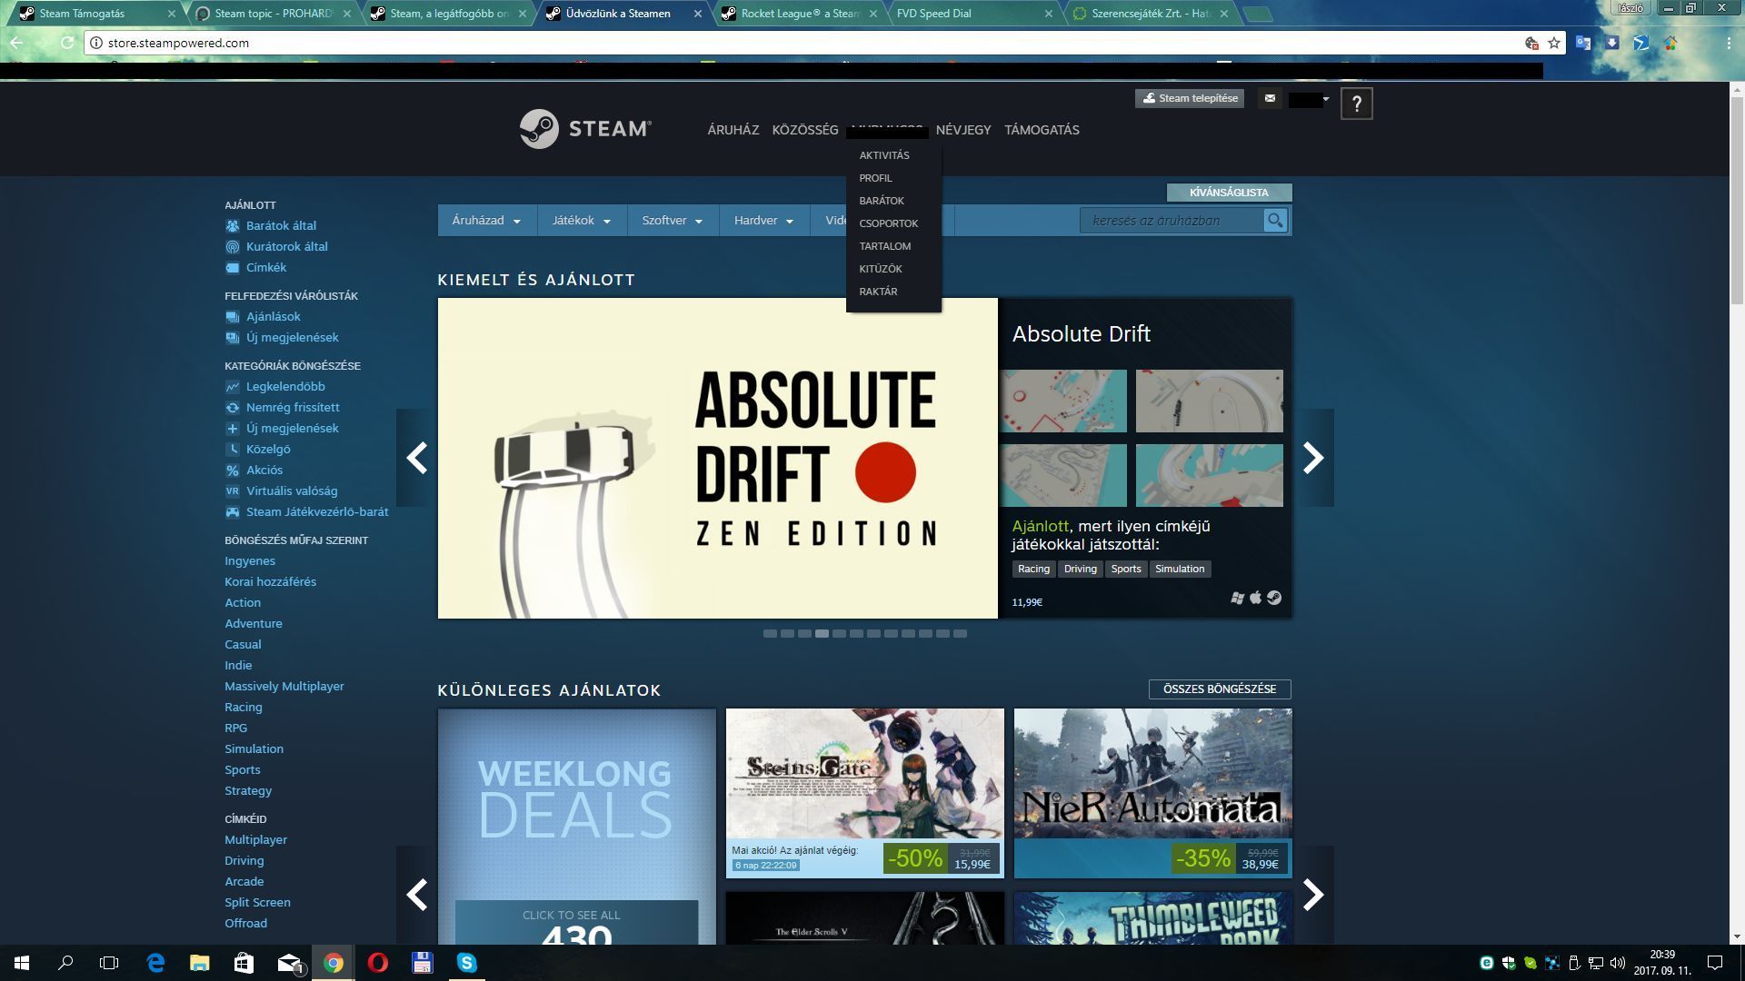
Task: Choose RAKTÁR in the dropdown menu
Action: pos(878,292)
